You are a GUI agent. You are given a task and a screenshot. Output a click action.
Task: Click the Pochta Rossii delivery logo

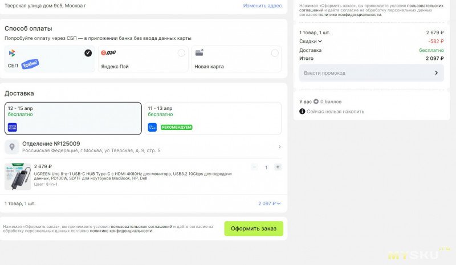(12, 127)
